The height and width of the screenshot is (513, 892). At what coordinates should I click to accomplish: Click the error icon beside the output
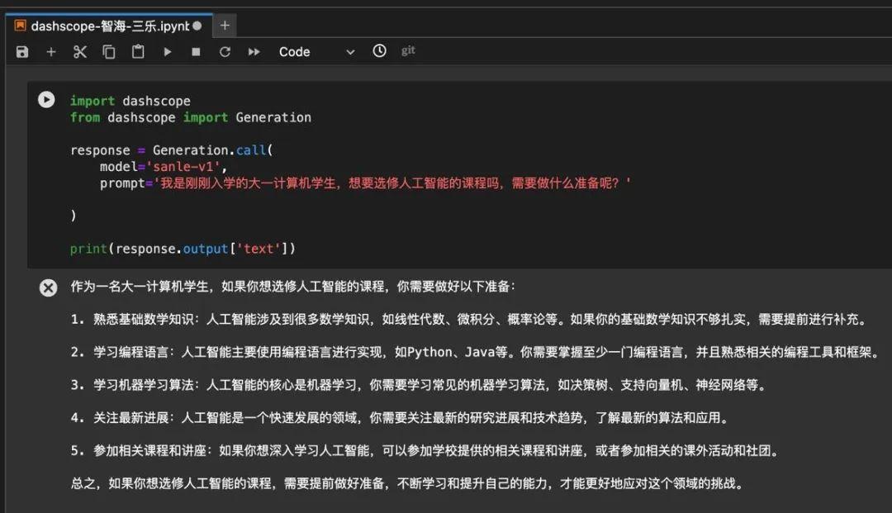[x=48, y=287]
